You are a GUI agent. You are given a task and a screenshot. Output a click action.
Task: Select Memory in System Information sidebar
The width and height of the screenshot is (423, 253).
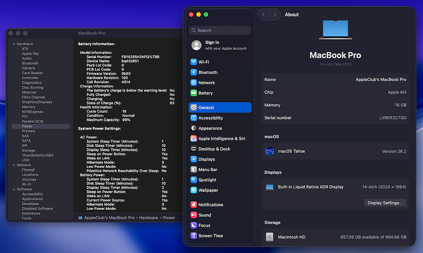click(x=28, y=107)
